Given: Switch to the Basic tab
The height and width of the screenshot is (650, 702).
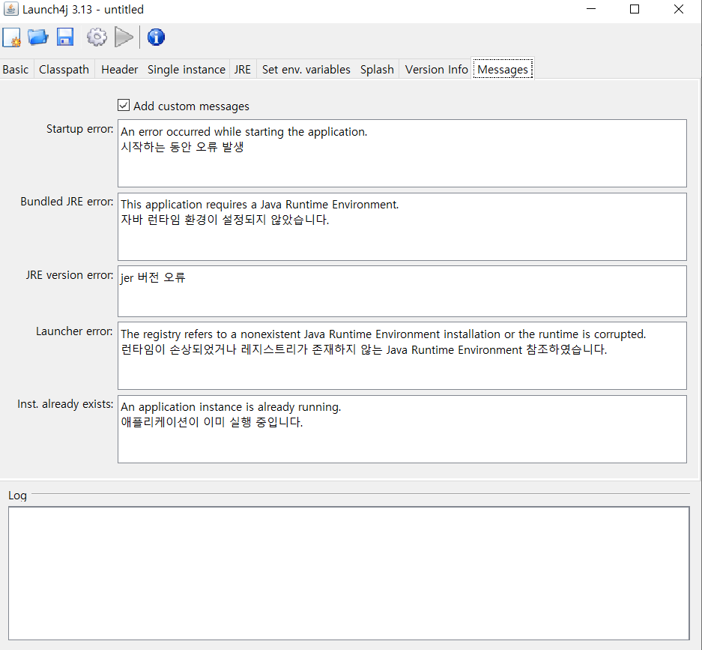Looking at the screenshot, I should pos(16,69).
